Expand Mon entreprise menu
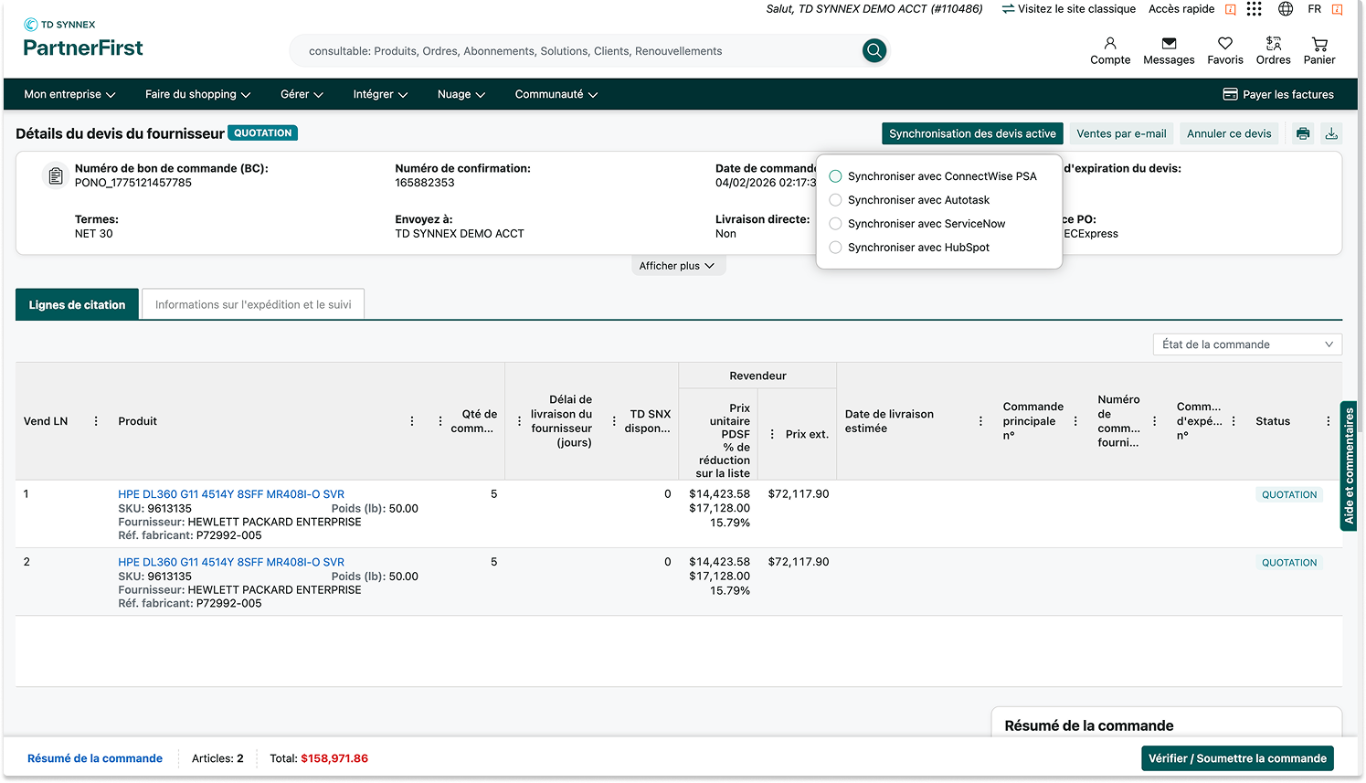 pyautogui.click(x=69, y=94)
